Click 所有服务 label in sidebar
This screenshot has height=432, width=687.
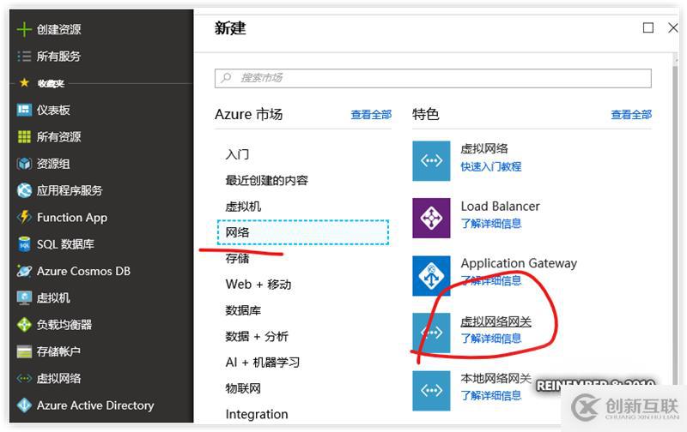coord(58,57)
